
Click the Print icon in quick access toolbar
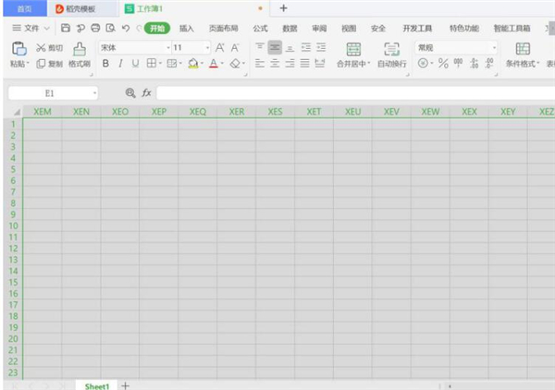(95, 29)
